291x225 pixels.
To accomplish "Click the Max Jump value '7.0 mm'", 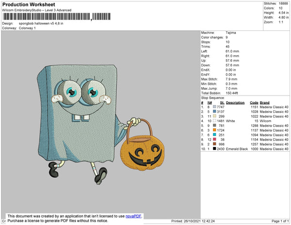I will 231,88.
